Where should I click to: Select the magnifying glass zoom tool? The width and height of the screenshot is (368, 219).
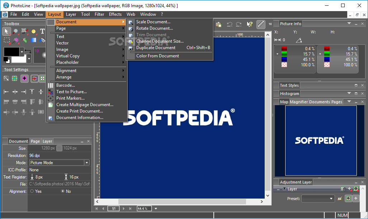click(15, 31)
